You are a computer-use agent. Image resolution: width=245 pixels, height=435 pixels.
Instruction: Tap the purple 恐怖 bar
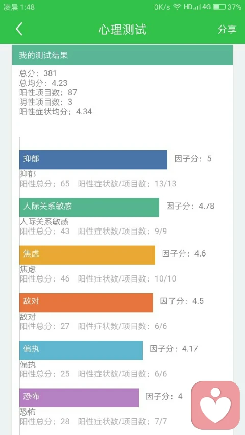79,398
